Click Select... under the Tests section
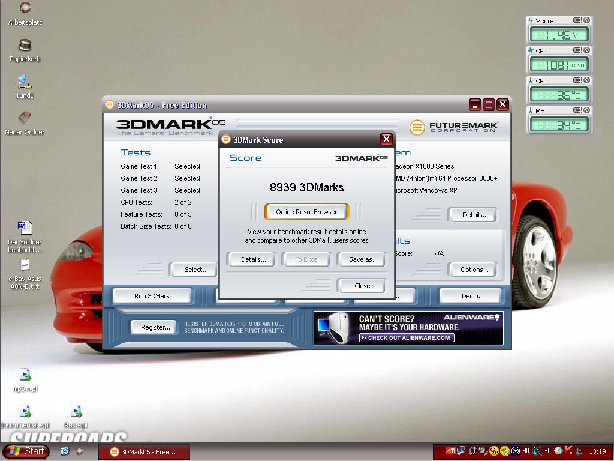Viewport: 614px width, 461px height. (194, 270)
